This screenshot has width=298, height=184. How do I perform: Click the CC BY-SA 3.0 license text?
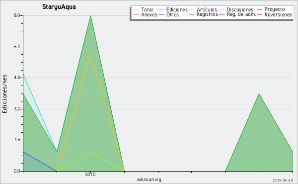click(283, 180)
